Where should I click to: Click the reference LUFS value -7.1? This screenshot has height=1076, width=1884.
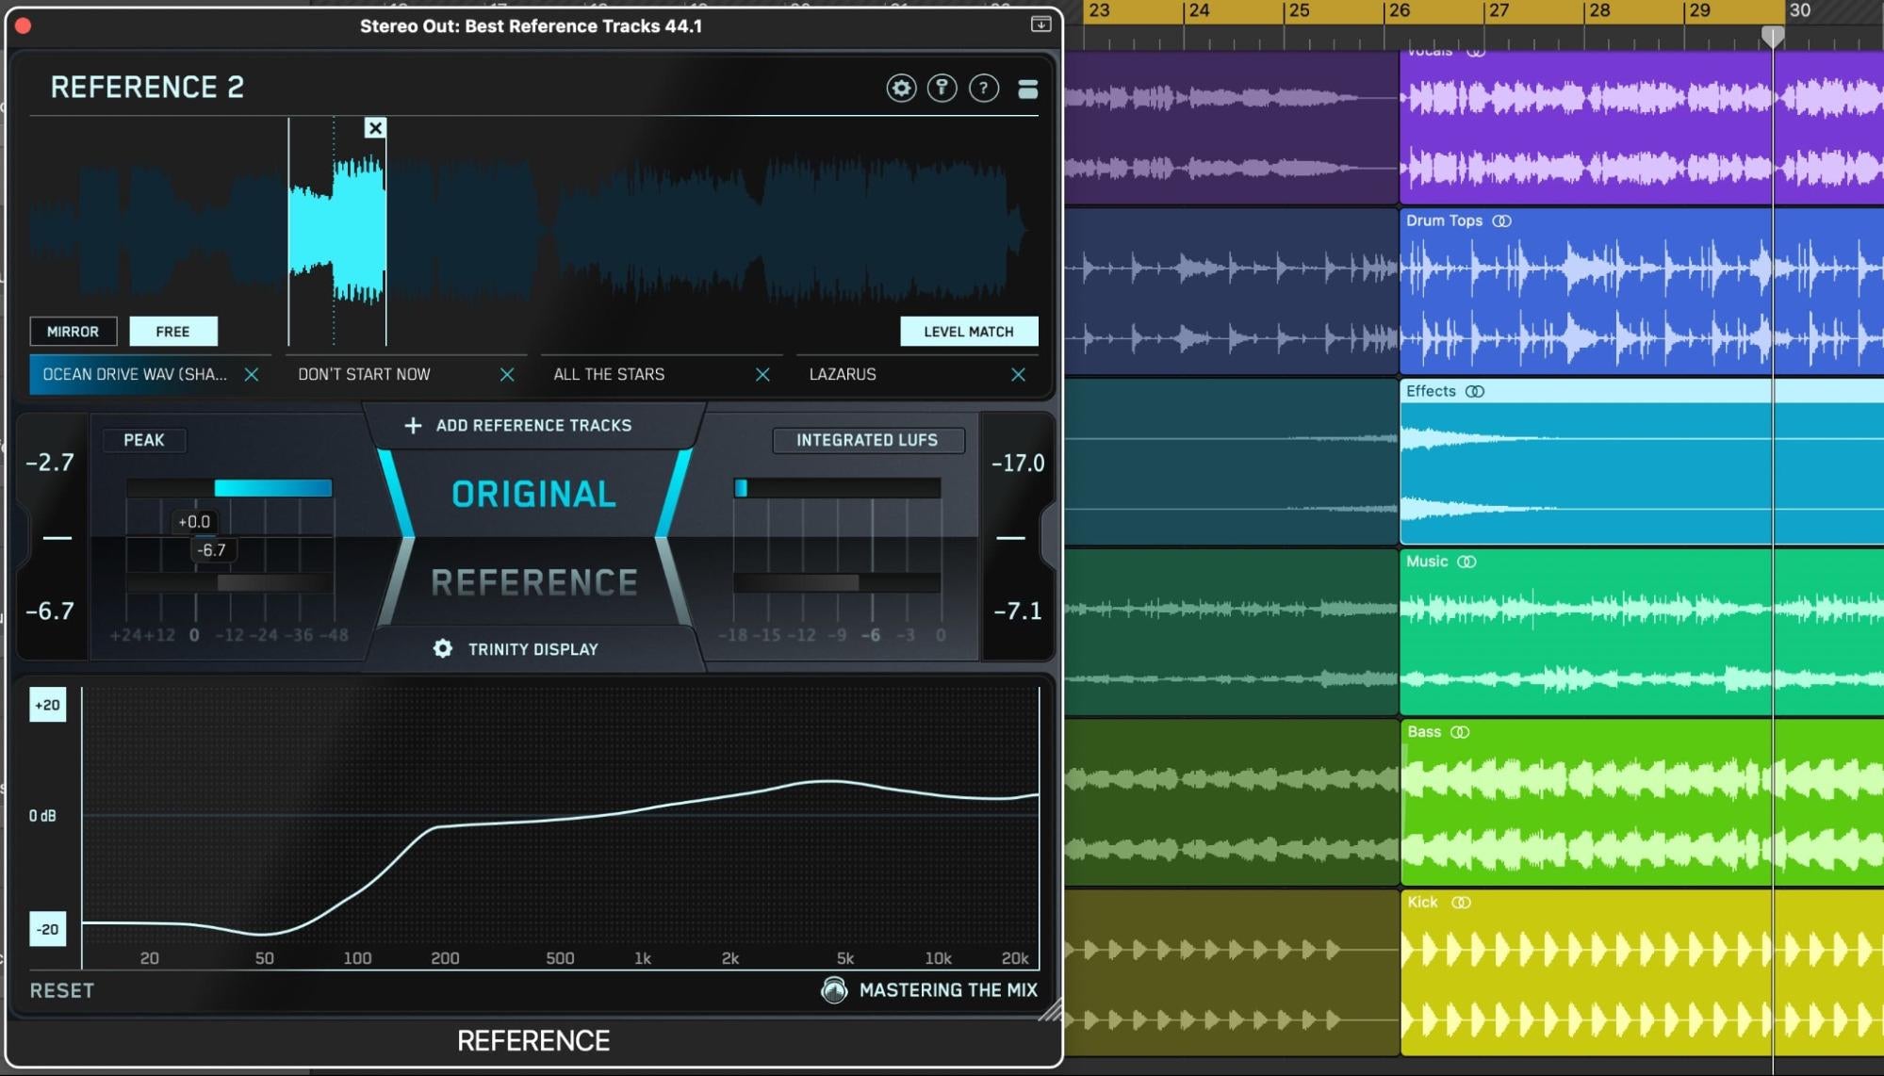1018,611
